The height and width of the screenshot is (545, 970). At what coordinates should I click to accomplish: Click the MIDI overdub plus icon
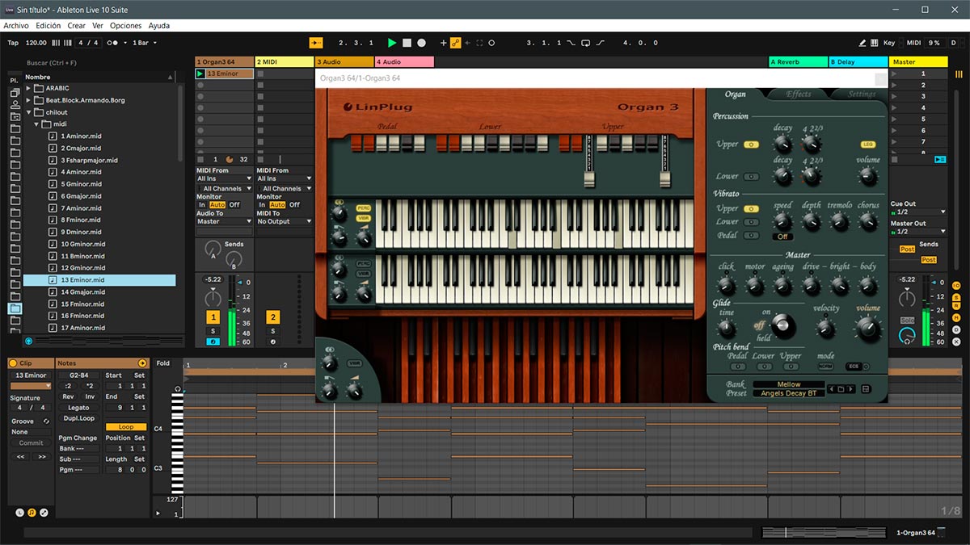(x=443, y=43)
